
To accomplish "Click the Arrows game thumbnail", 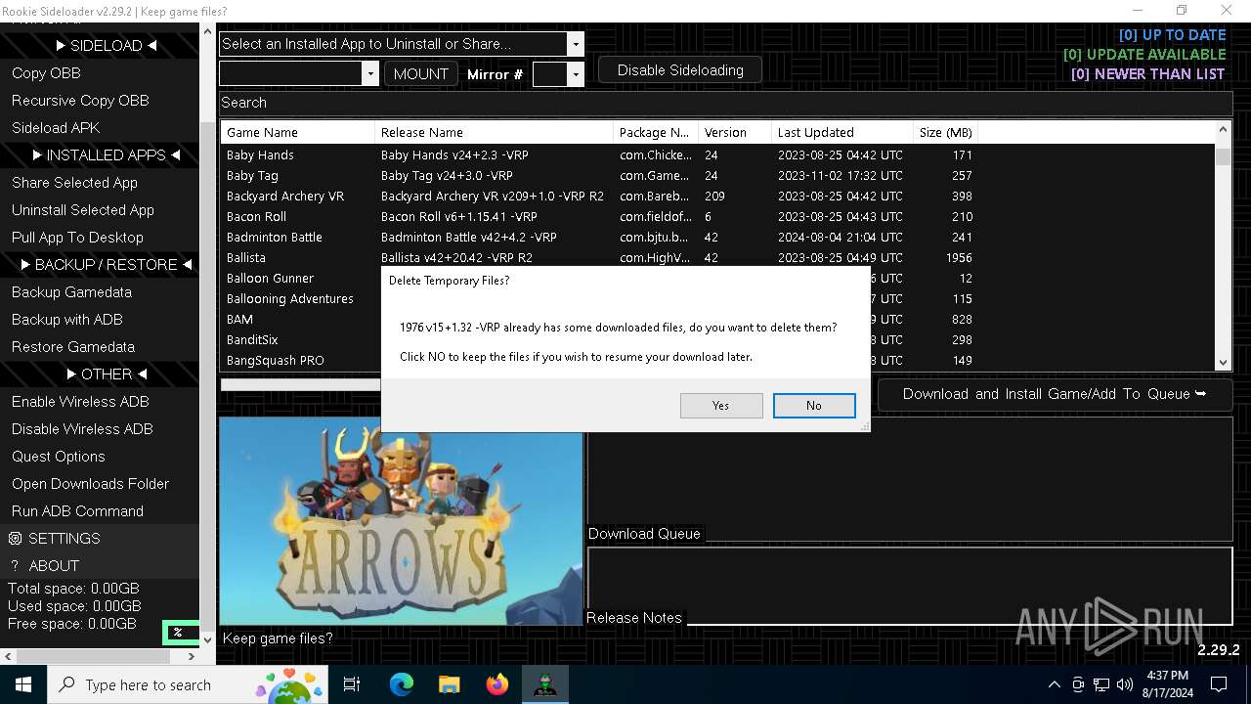I will (x=401, y=521).
